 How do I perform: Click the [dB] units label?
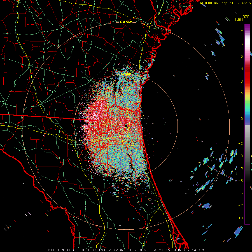point(239,20)
